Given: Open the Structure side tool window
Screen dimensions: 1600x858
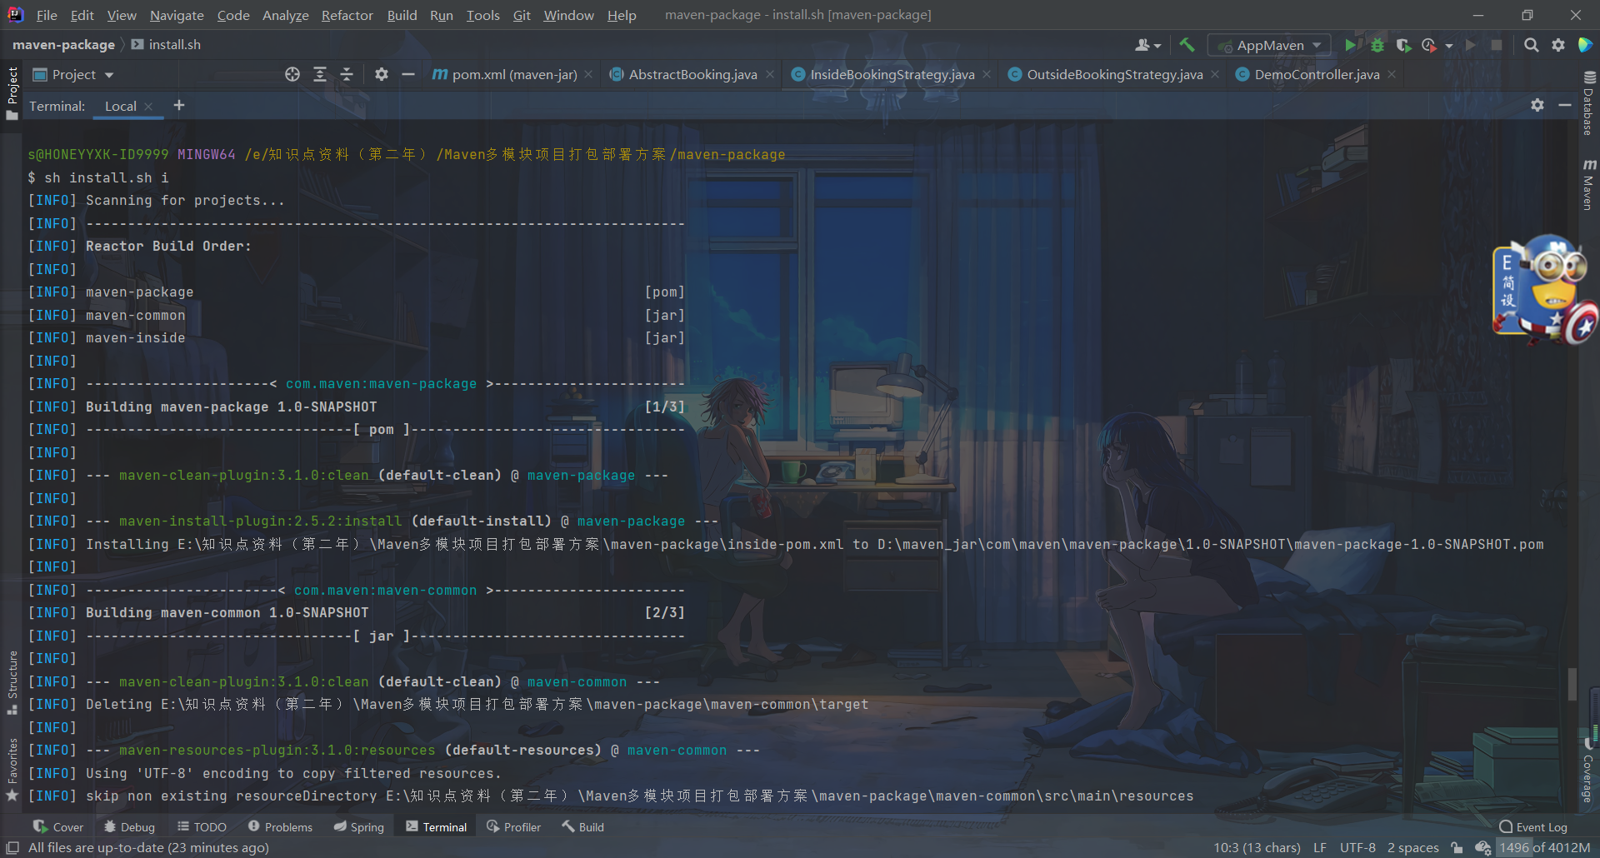Looking at the screenshot, I should (12, 681).
